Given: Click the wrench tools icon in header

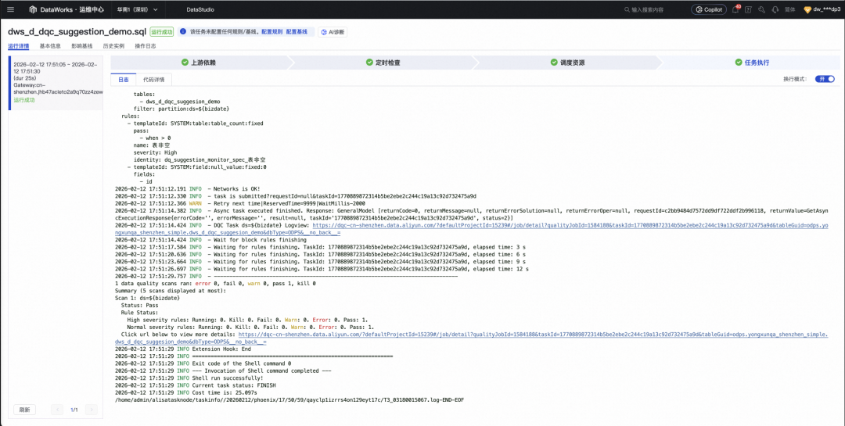Looking at the screenshot, I should click(761, 9).
